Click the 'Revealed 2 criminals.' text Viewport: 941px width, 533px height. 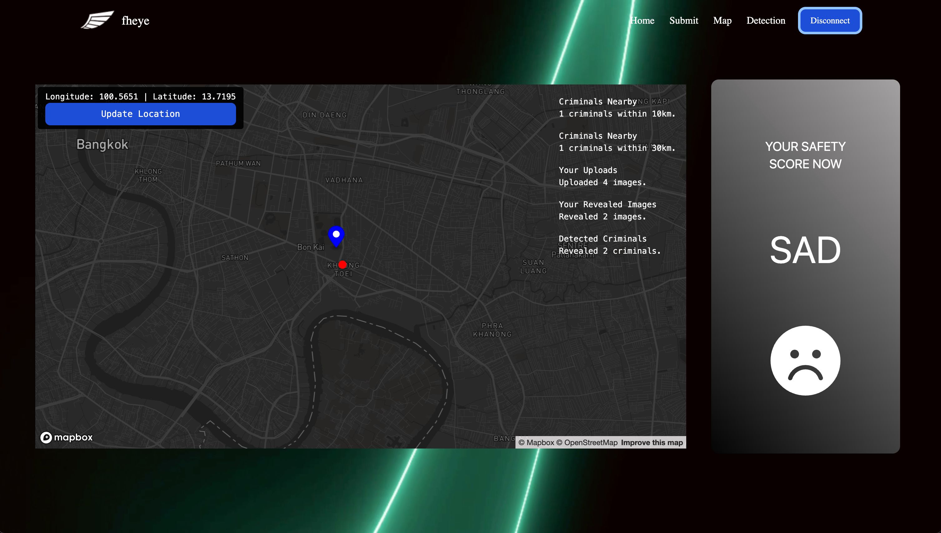[x=610, y=251]
